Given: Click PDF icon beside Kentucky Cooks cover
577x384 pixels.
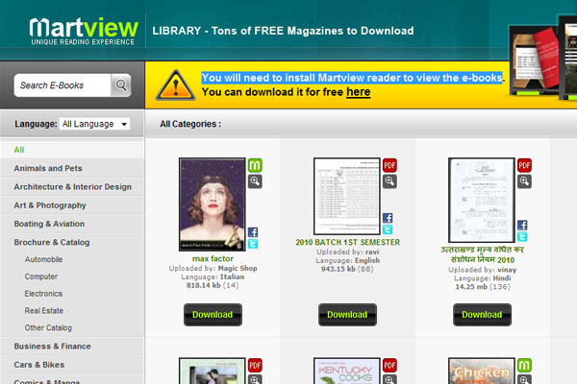Looking at the screenshot, I should pos(389,365).
